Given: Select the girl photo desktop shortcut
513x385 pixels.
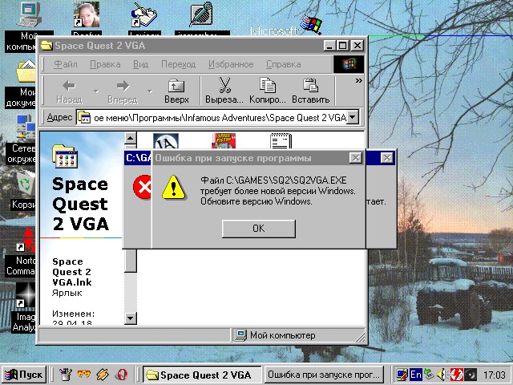Looking at the screenshot, I should click(87, 14).
